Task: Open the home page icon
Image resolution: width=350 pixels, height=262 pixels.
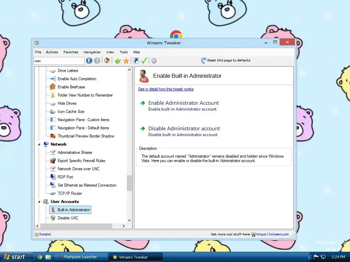Action: (x=107, y=61)
